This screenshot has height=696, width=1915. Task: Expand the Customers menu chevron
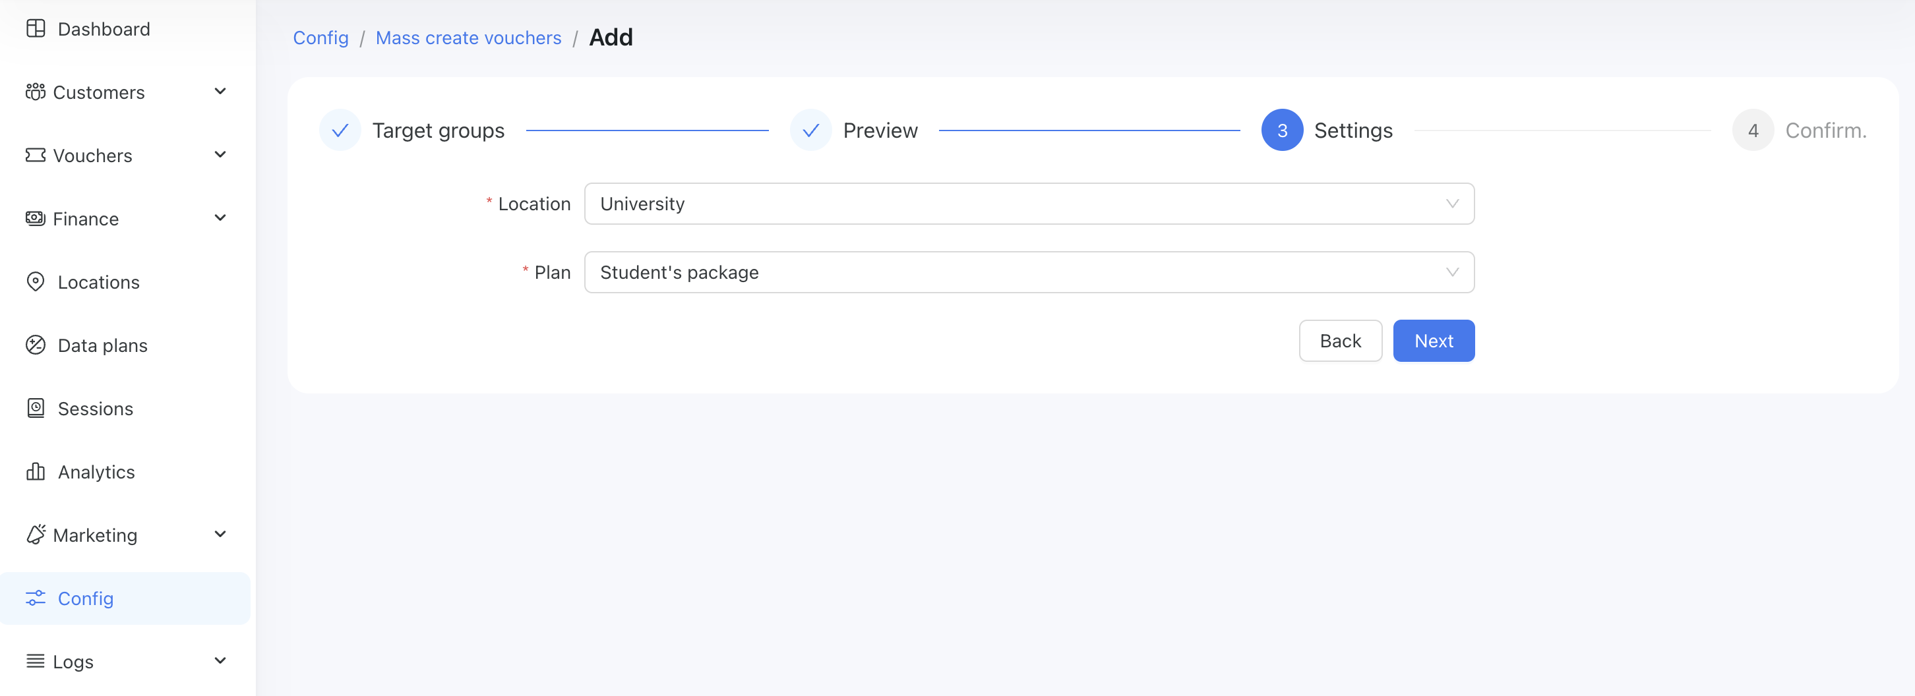pos(220,92)
